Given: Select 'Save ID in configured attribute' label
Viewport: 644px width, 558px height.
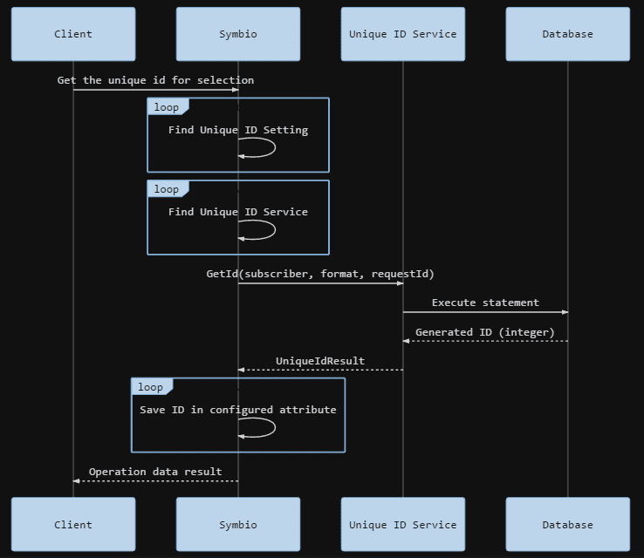Looking at the screenshot, I should coord(238,410).
